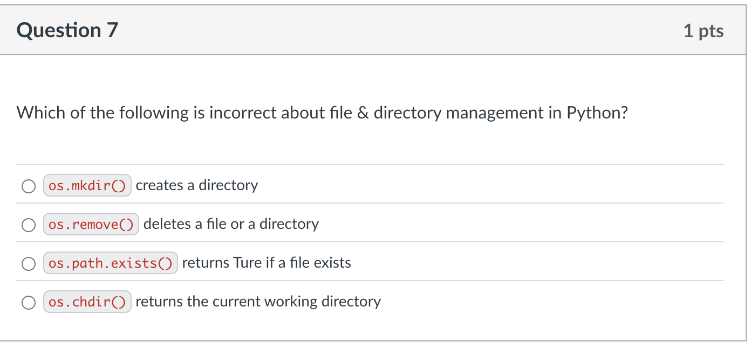Image resolution: width=751 pixels, height=349 pixels.
Task: Click the Question 7 heading
Action: pos(67,30)
